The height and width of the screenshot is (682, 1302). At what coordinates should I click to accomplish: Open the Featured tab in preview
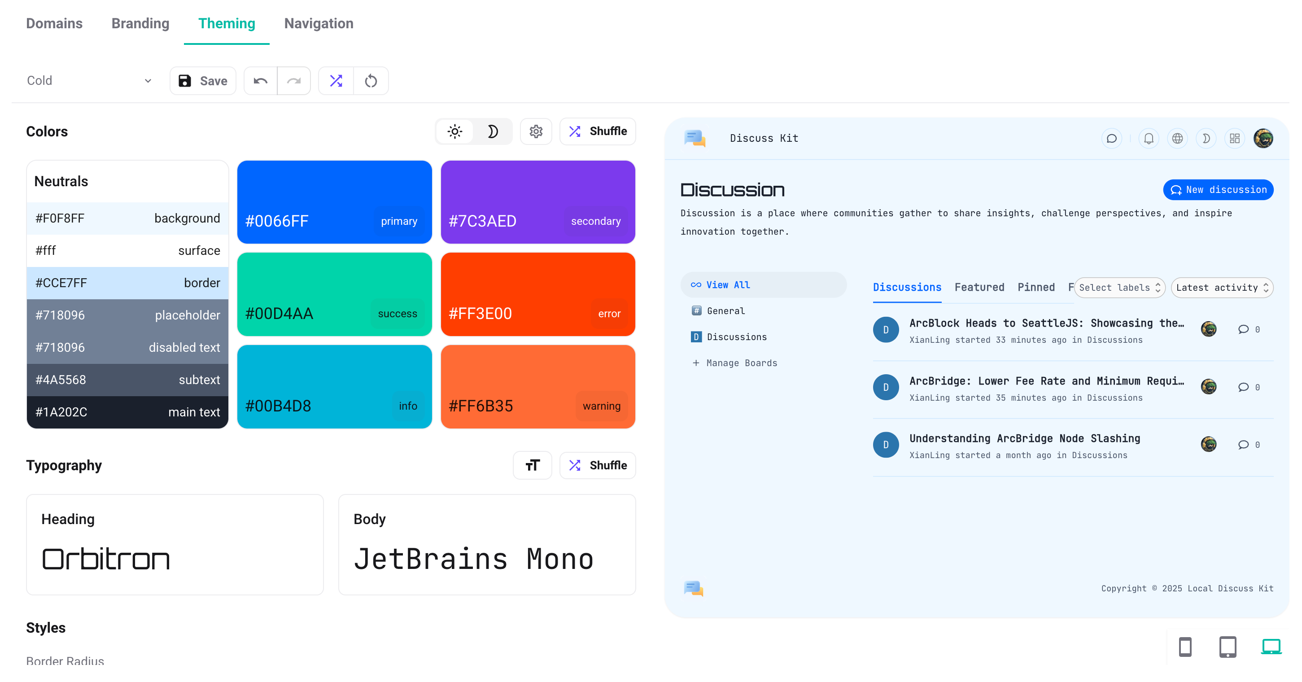tap(979, 287)
